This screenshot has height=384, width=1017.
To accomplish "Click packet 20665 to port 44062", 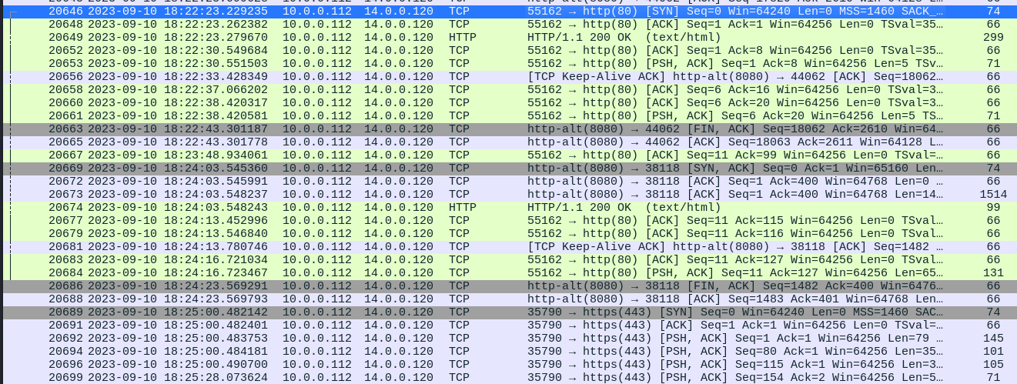I will [x=508, y=142].
